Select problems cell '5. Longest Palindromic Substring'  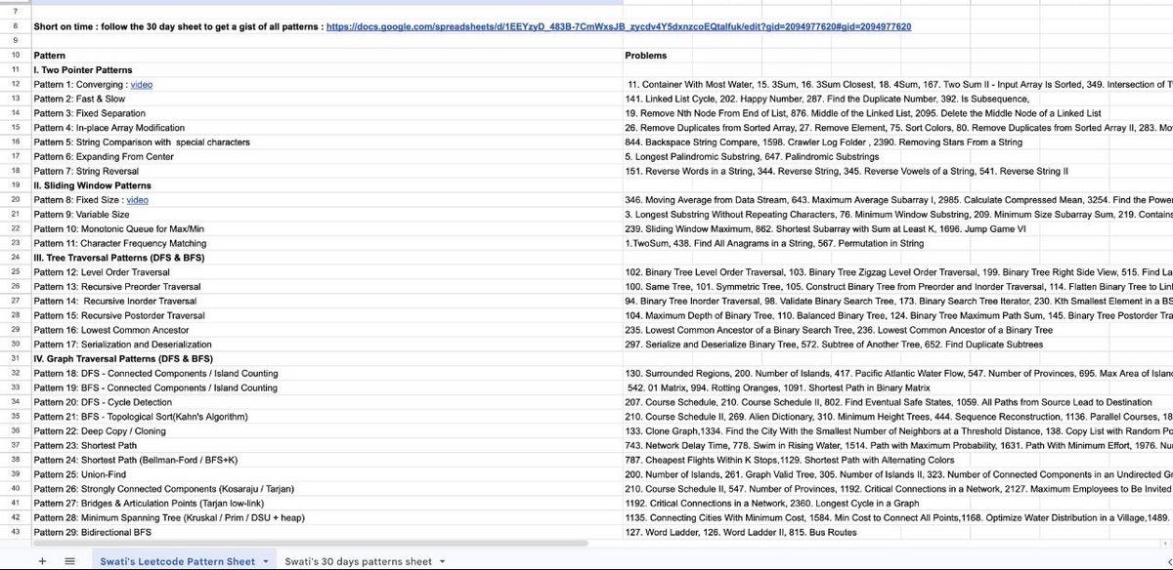pos(897,156)
